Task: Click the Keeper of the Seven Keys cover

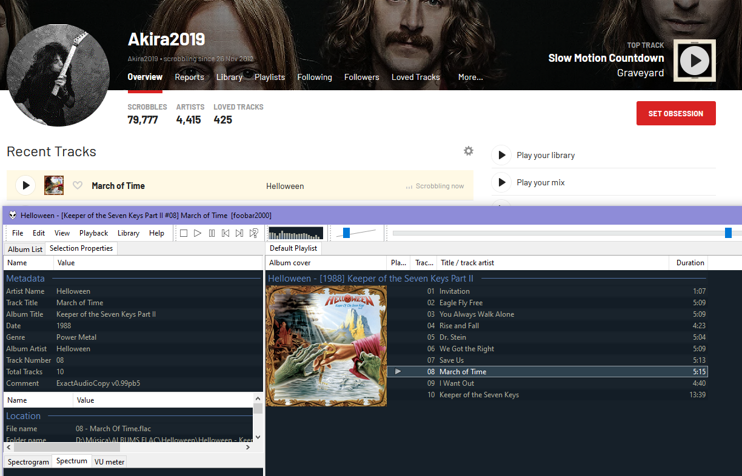Action: coord(326,346)
